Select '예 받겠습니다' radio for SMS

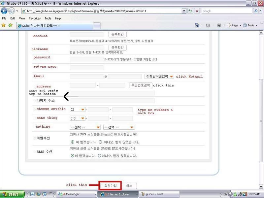point(72,156)
